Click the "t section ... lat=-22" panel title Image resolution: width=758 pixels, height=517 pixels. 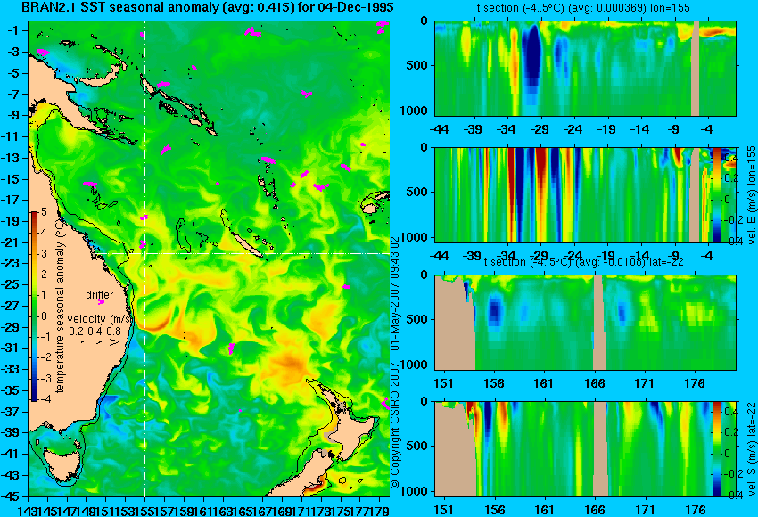pyautogui.click(x=583, y=262)
